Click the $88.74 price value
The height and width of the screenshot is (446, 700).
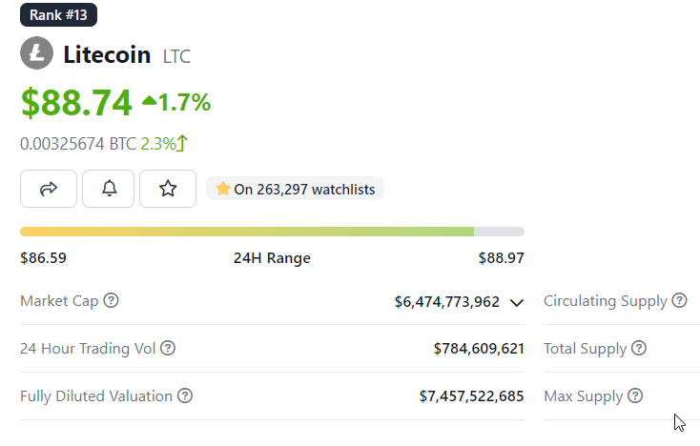pos(76,103)
